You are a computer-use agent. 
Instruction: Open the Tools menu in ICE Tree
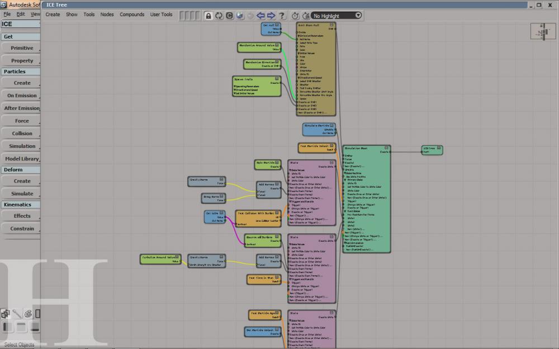89,15
